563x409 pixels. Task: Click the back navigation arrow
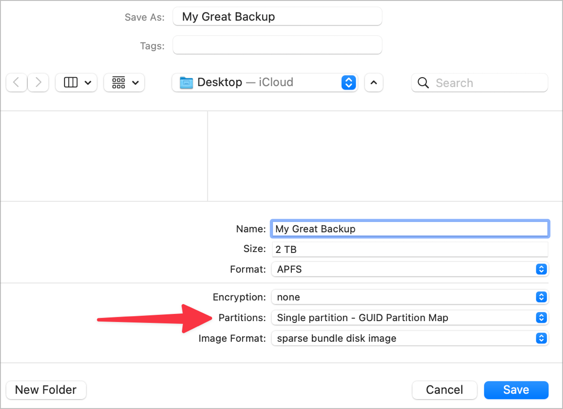(16, 83)
